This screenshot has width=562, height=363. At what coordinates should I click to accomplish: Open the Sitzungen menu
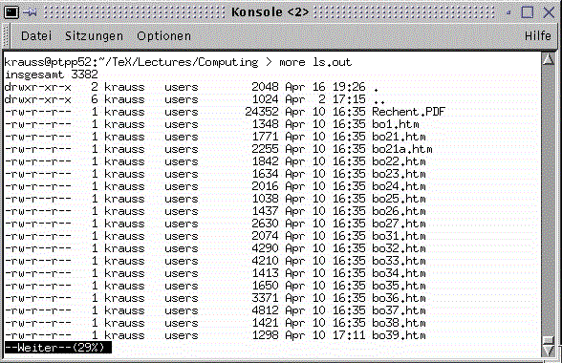94,36
